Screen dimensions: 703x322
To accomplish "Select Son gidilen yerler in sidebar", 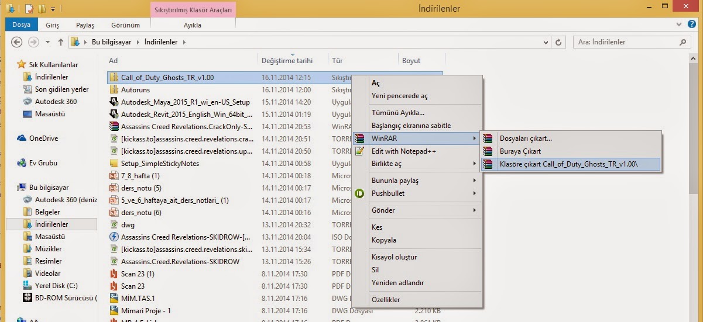I will [61, 89].
